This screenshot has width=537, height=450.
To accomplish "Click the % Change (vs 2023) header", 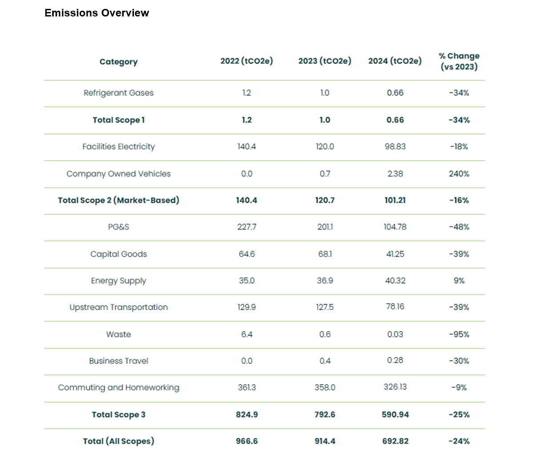I will [x=459, y=61].
